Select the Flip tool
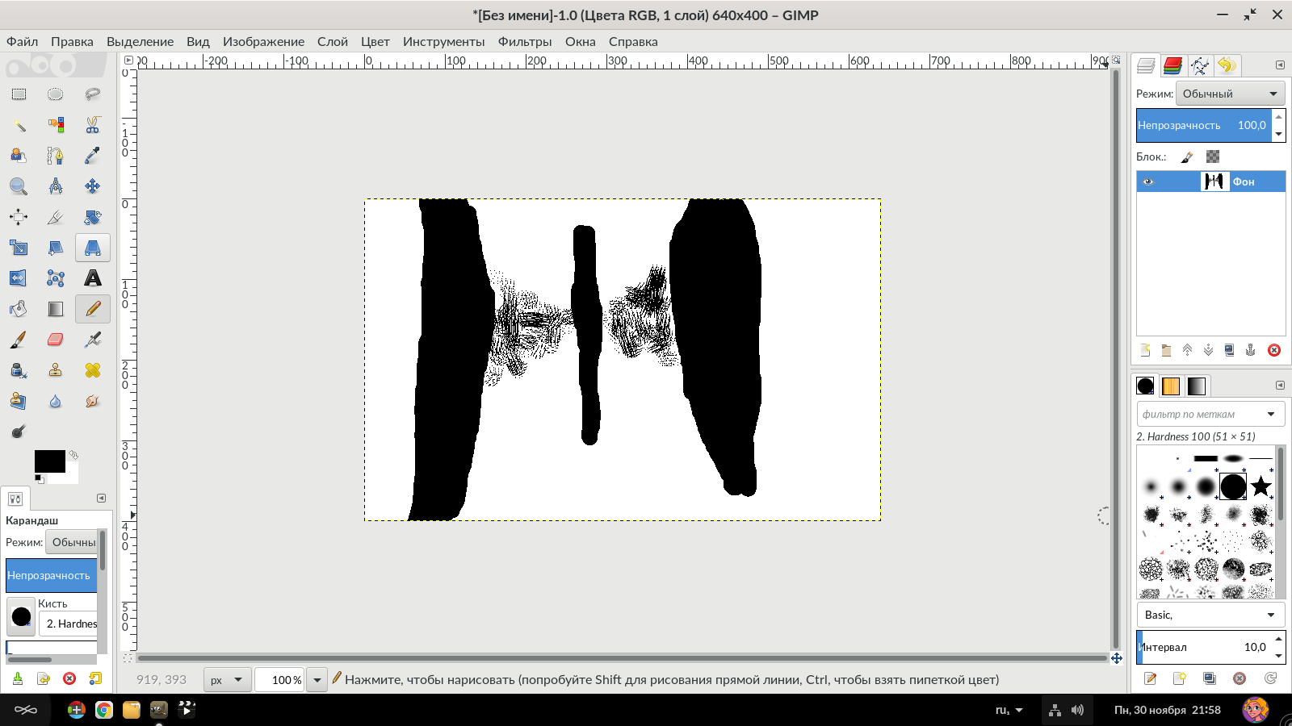The width and height of the screenshot is (1292, 726). coord(19,278)
